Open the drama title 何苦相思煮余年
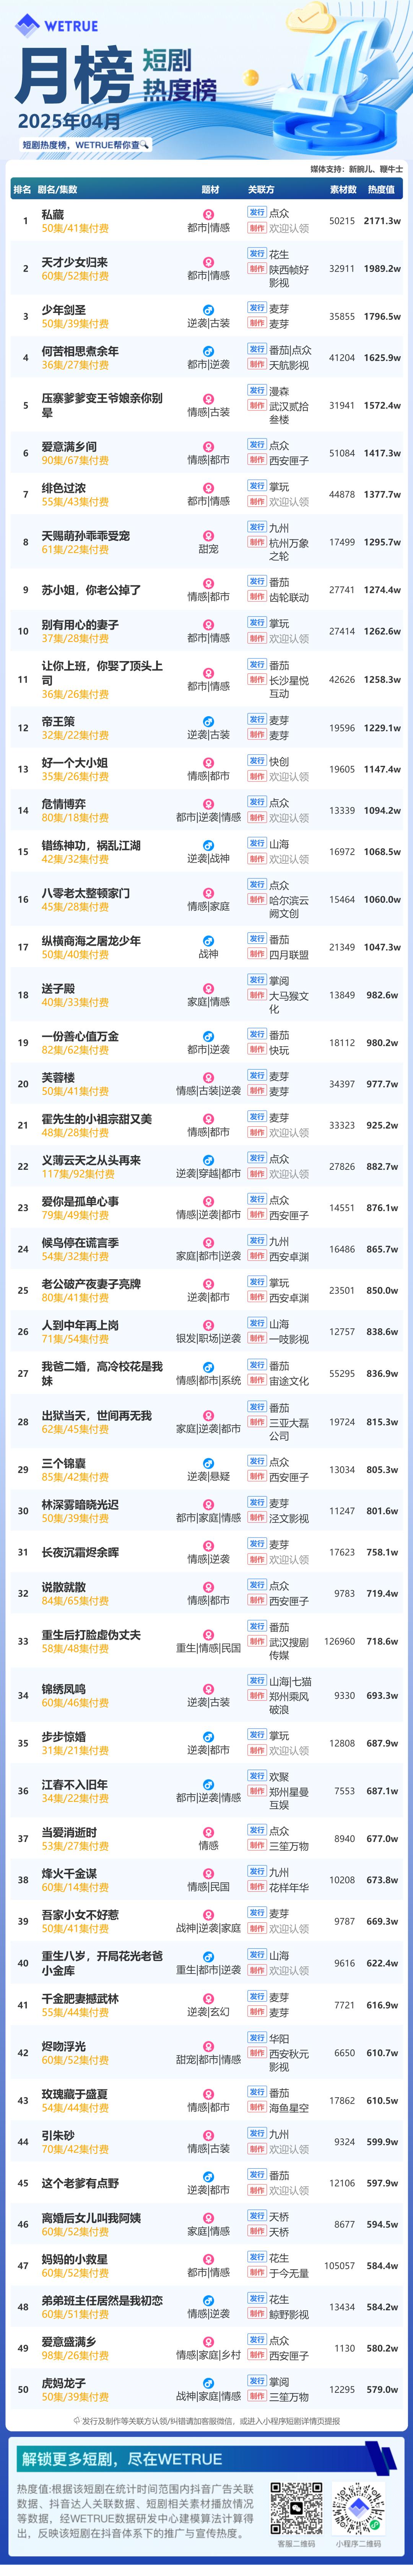This screenshot has width=413, height=2565. tap(80, 350)
